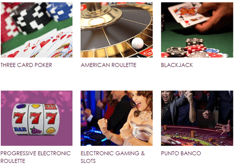234x164 pixels.
Task: Click the king card held in hand
Action: (x=188, y=14)
